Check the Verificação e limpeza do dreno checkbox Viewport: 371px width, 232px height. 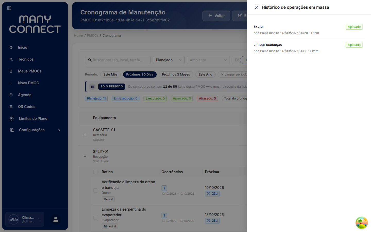pos(95,190)
